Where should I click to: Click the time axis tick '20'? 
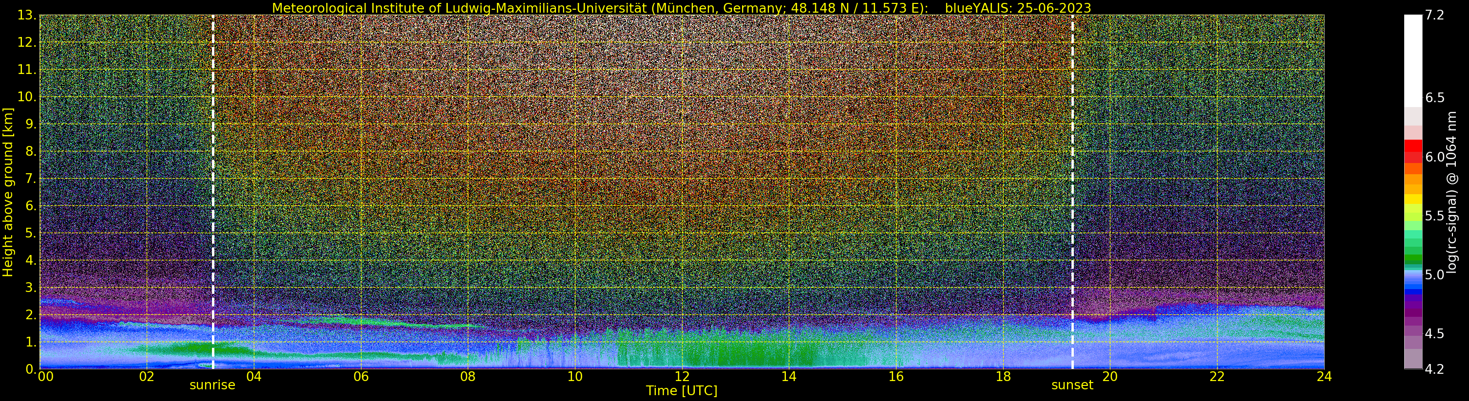[1110, 377]
